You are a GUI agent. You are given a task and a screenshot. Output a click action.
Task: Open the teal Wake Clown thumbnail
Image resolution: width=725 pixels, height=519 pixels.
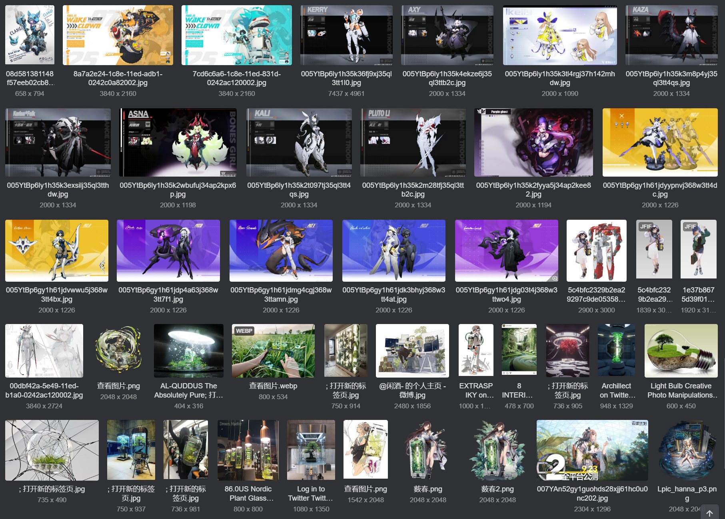click(x=237, y=35)
